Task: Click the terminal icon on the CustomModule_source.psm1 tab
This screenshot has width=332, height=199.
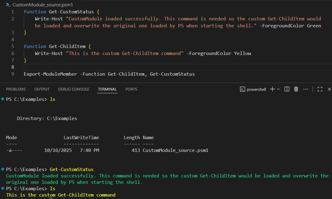Action: pos(8,5)
